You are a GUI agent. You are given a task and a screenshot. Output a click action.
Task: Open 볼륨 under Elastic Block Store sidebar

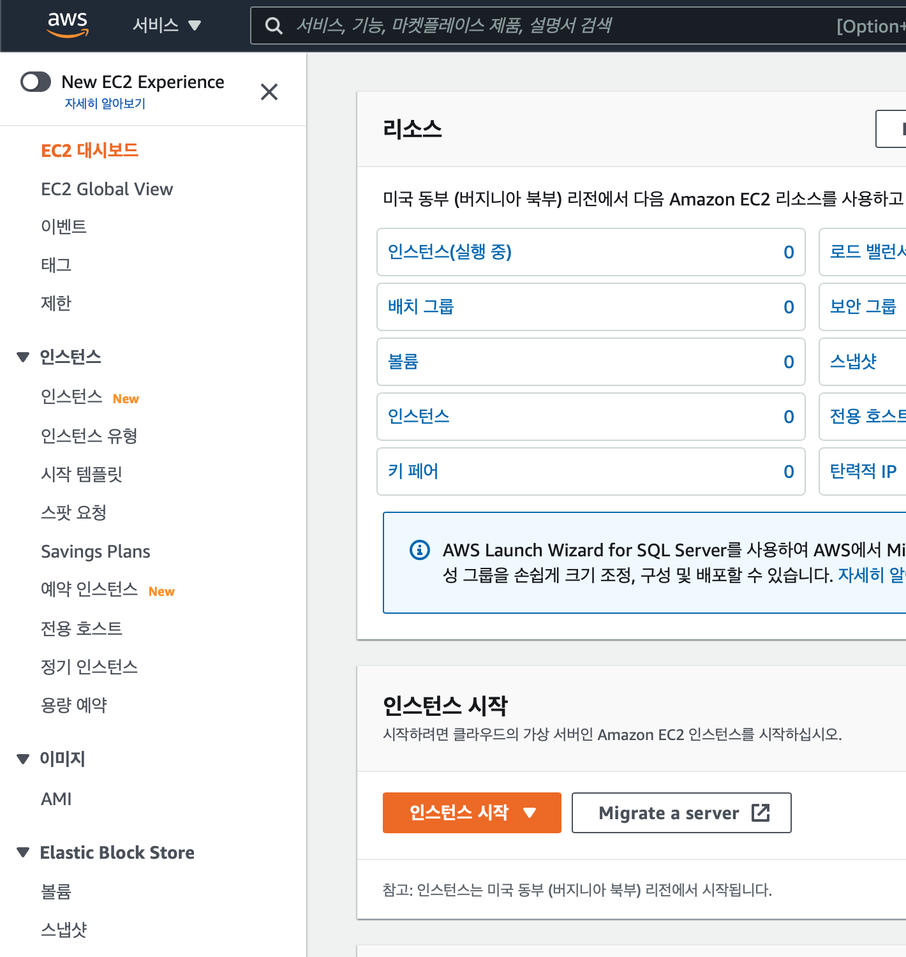click(56, 891)
